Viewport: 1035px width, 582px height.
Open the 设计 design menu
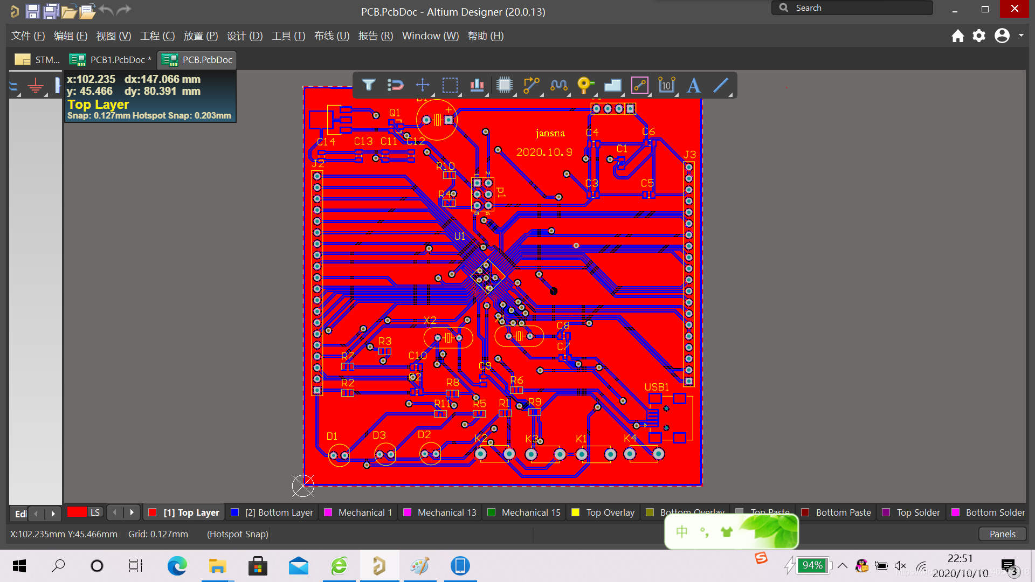(246, 36)
